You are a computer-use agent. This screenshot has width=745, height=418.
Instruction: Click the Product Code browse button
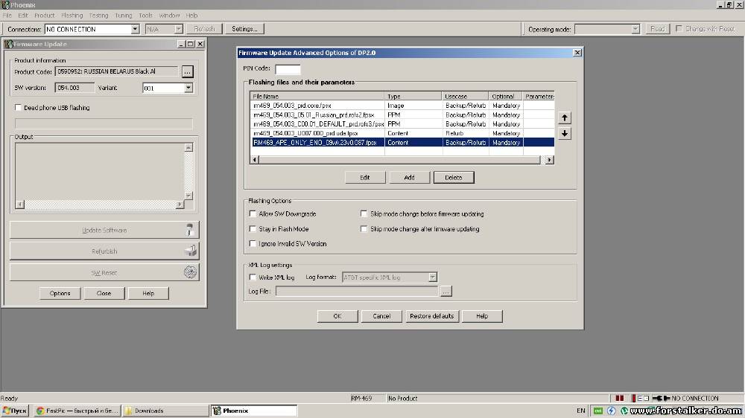187,71
